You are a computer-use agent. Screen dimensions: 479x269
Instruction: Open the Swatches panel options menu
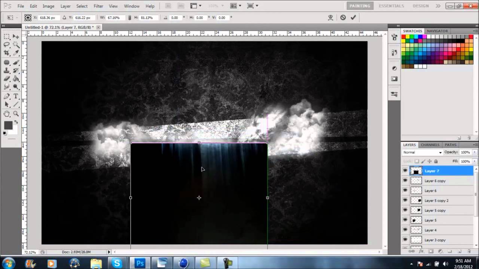click(475, 31)
